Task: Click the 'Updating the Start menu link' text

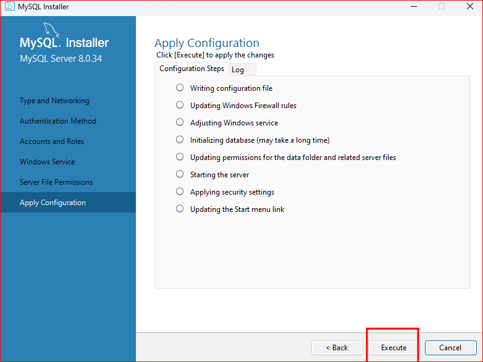Action: (237, 209)
